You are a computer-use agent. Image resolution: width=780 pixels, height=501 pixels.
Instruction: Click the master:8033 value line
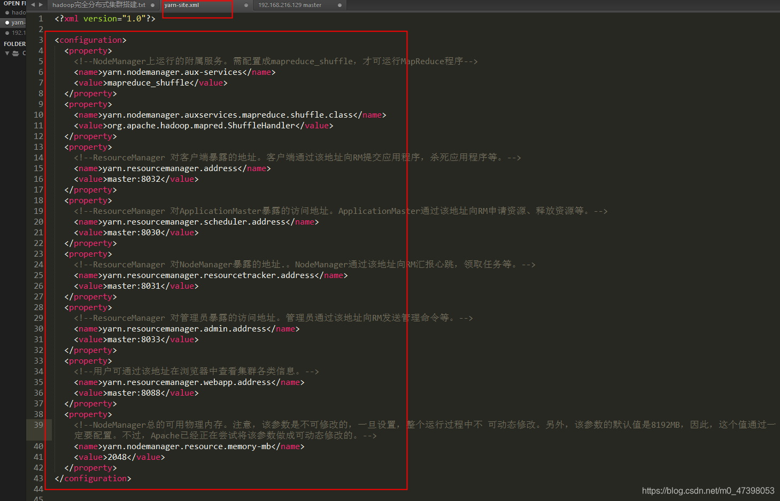pos(136,340)
